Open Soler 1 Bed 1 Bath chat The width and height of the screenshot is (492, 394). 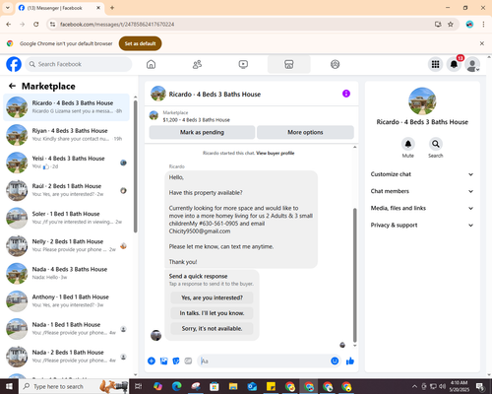point(66,218)
